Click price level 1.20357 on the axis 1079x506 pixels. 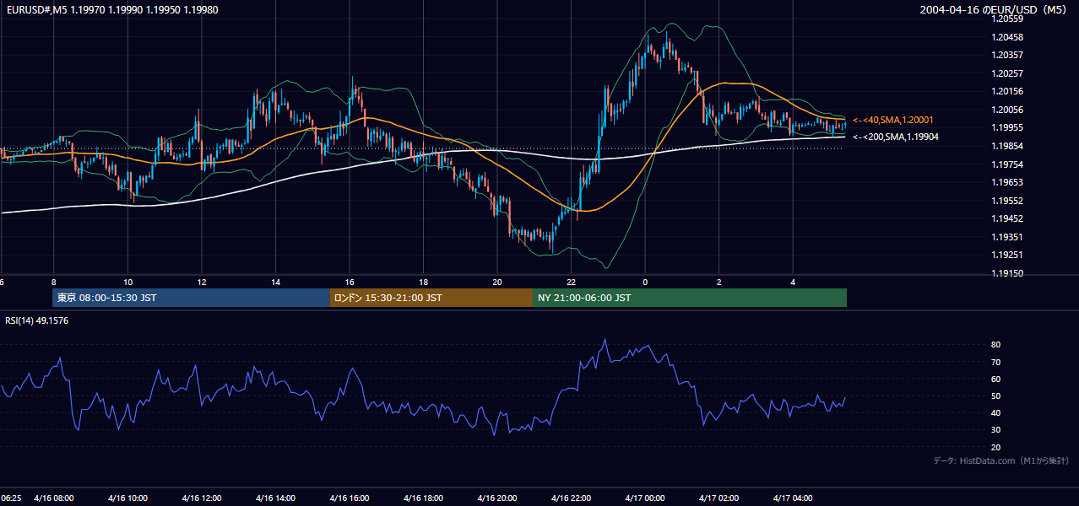point(1006,55)
